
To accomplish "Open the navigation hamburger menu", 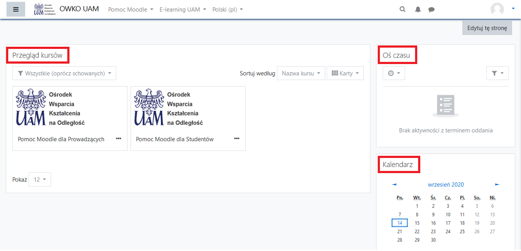I will (16, 9).
